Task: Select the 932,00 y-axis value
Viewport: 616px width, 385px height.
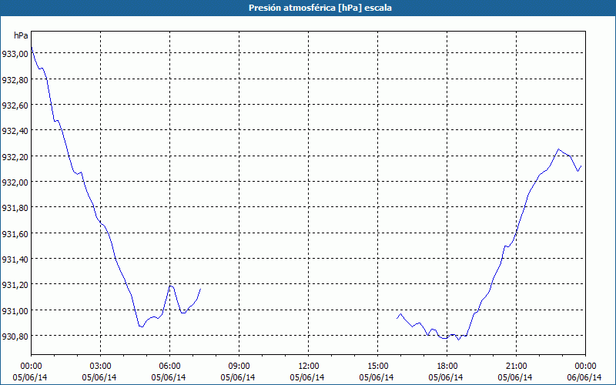Action: point(15,182)
